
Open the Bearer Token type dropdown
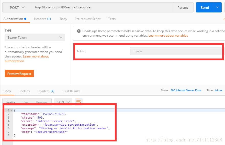[35, 38]
